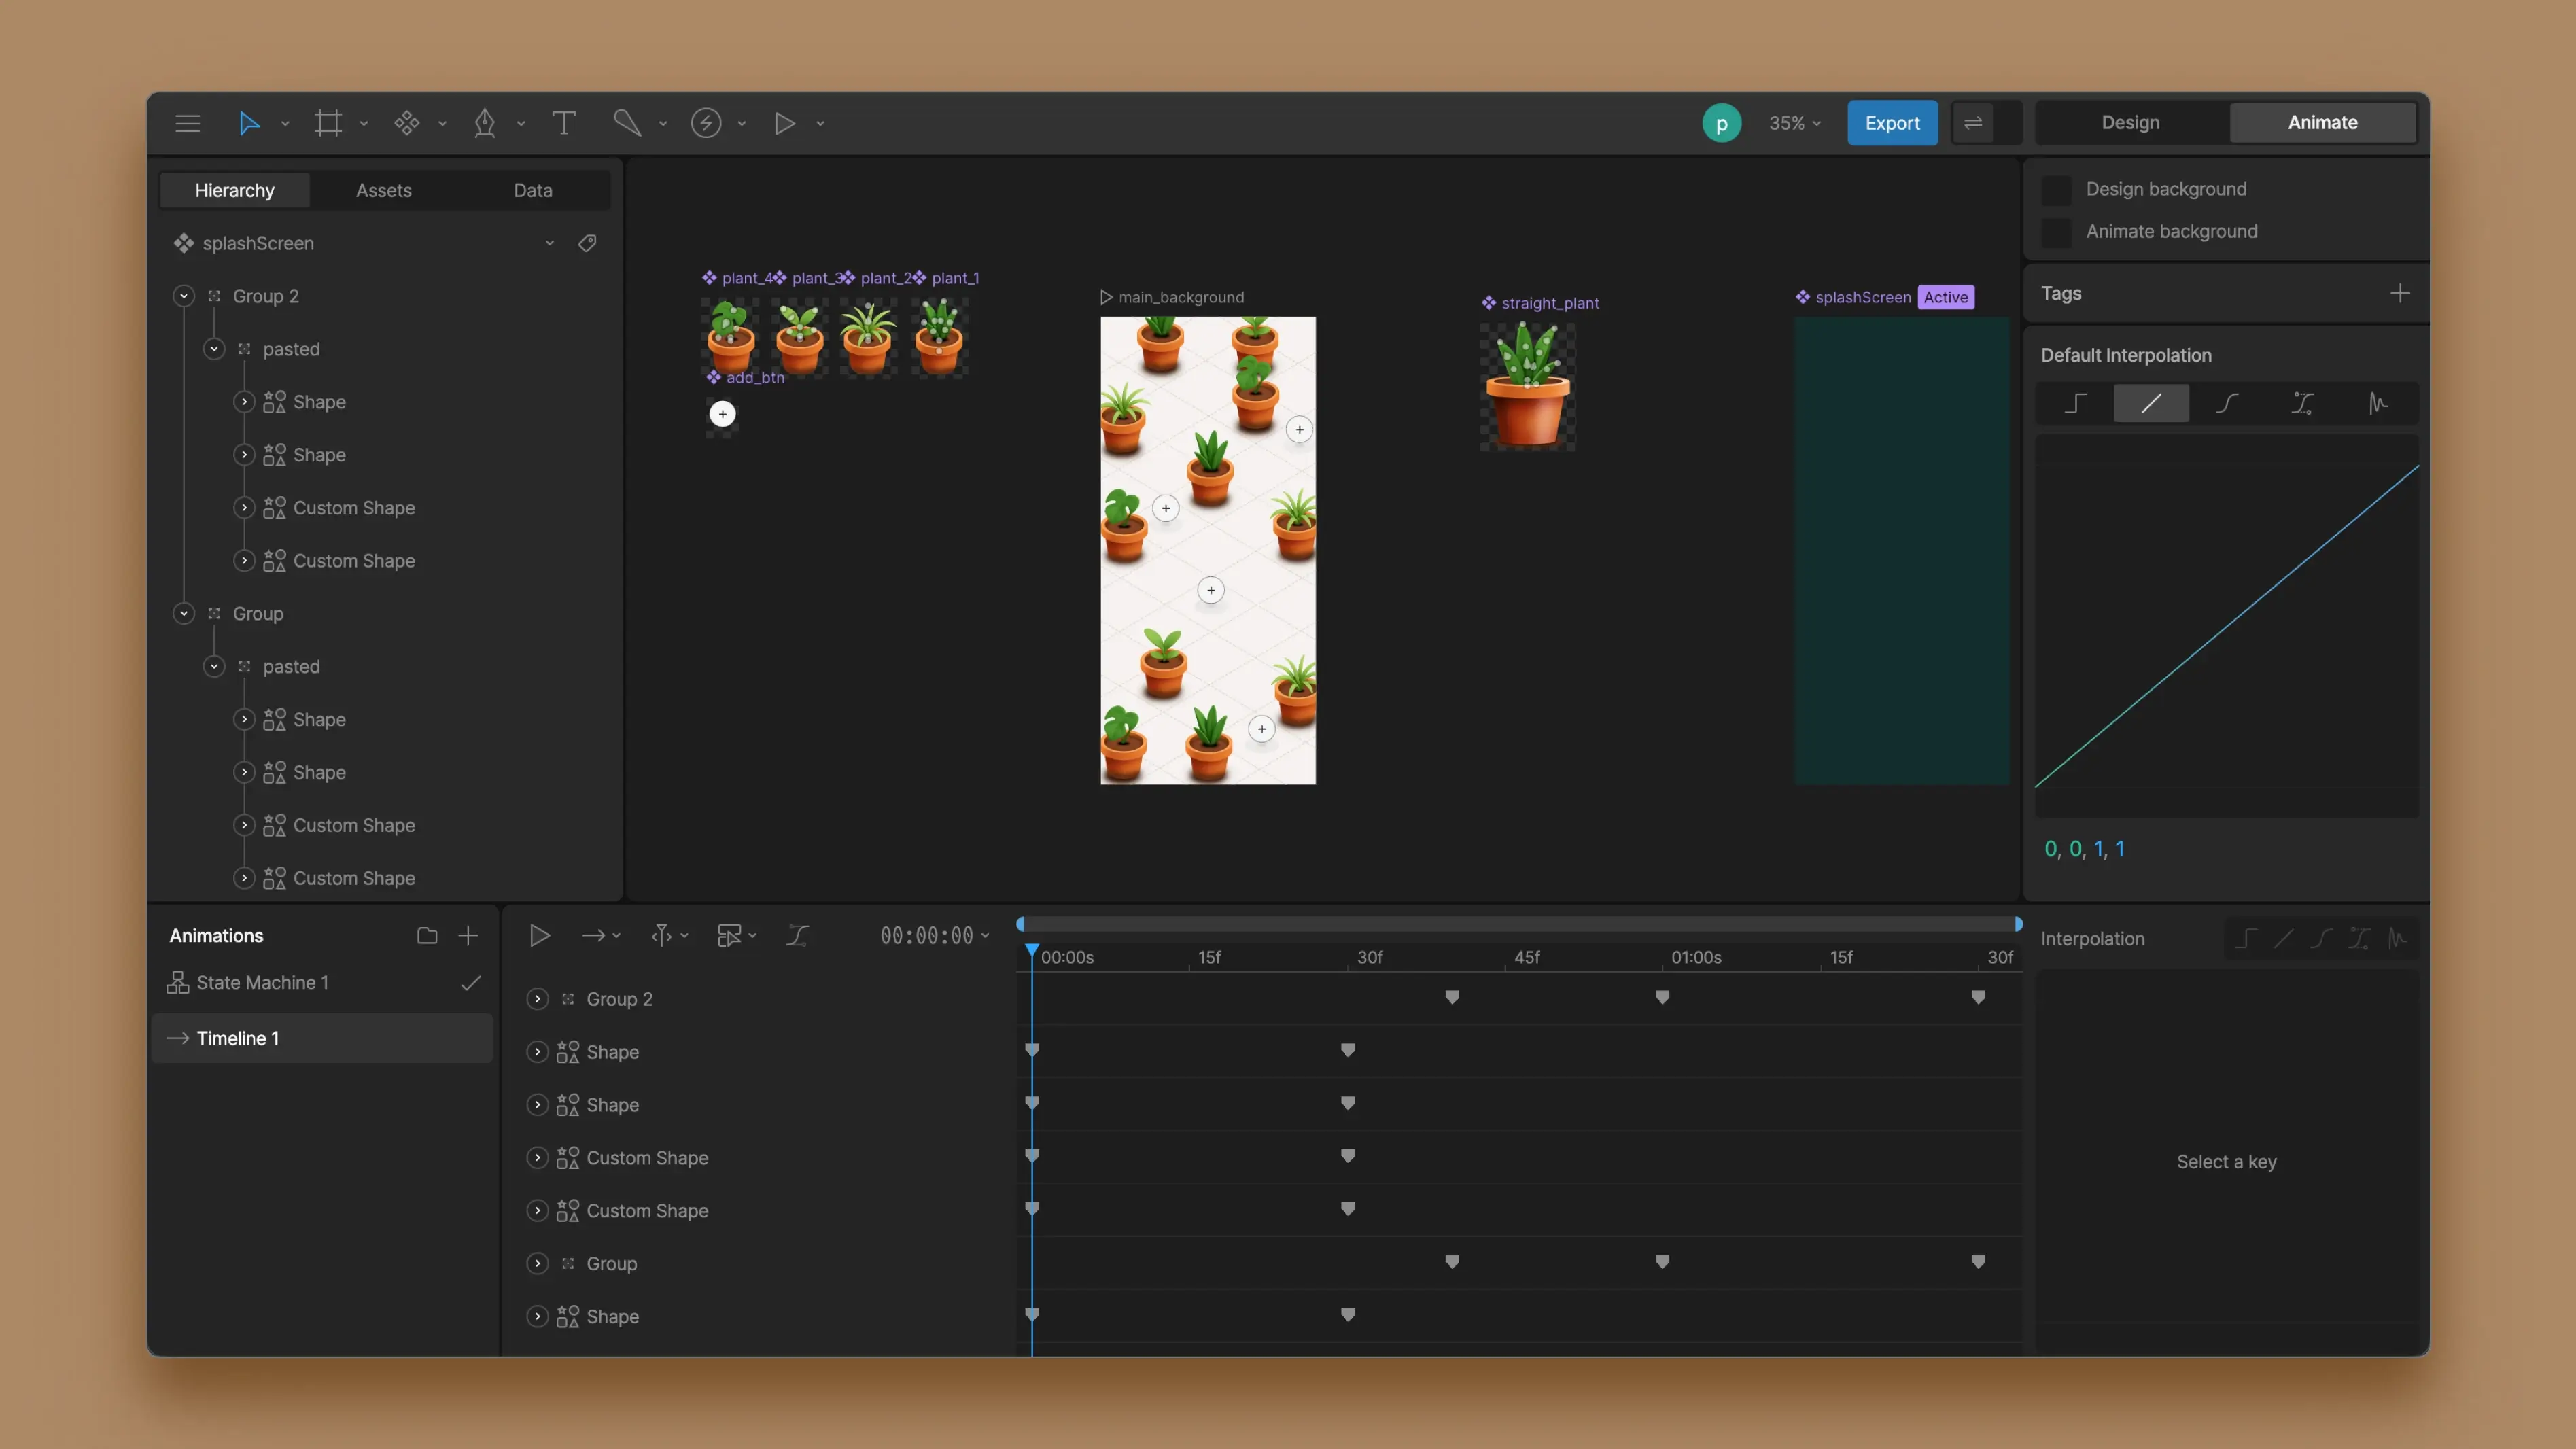The image size is (2576, 1449).
Task: Open the splashScreen artboard dropdown
Action: [x=550, y=243]
